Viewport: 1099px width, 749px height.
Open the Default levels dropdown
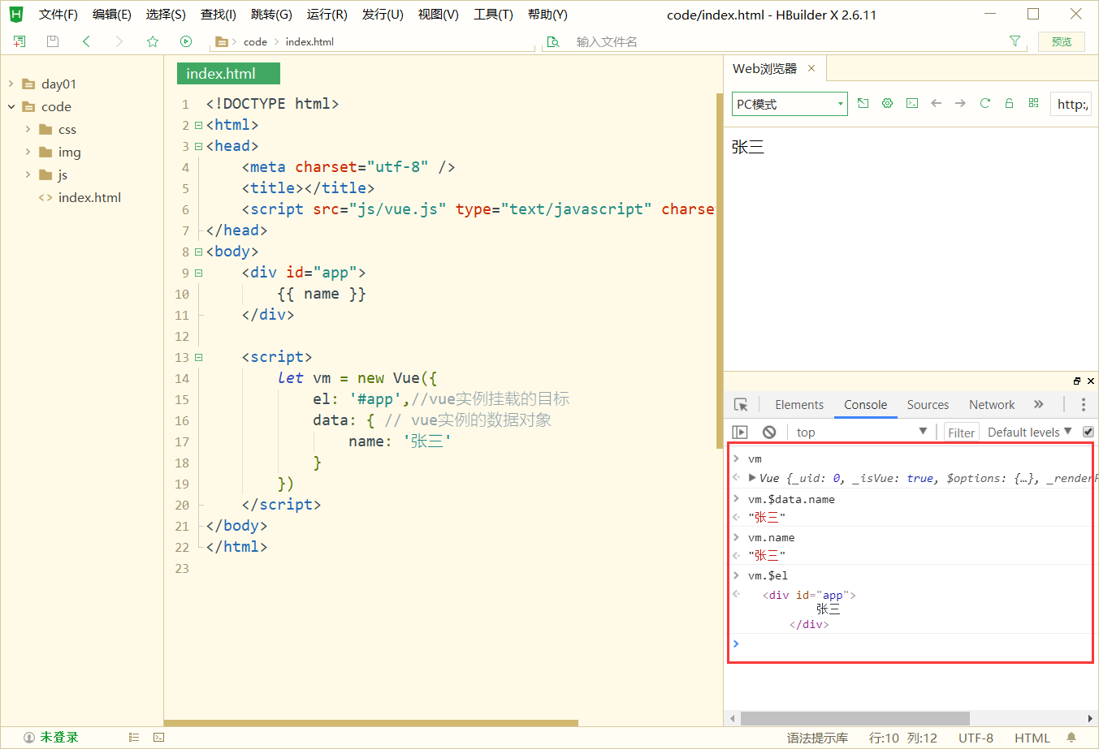point(1029,433)
